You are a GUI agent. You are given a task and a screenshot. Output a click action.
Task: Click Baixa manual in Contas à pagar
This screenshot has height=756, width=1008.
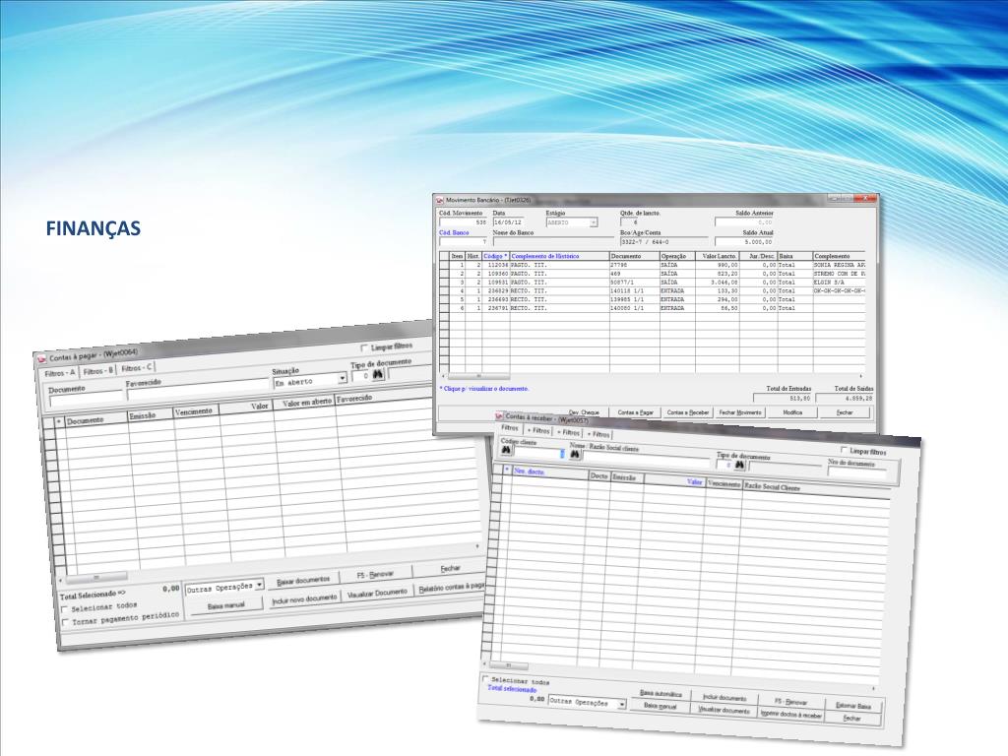[225, 605]
